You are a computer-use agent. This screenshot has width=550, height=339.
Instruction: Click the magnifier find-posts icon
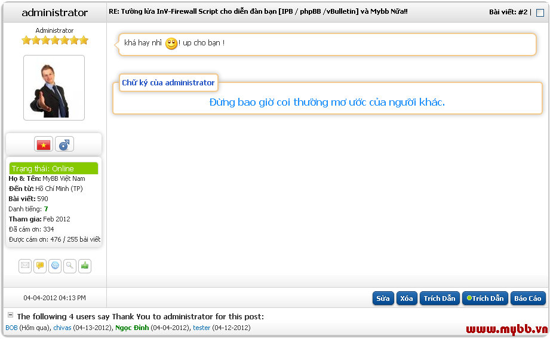pos(70,266)
